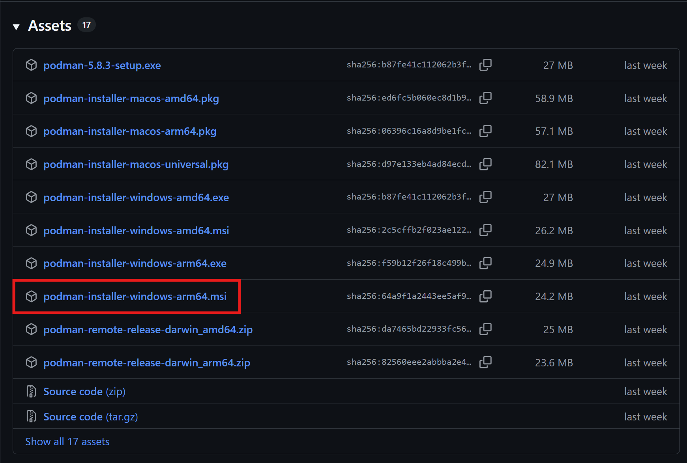Click the 58.9 MB size value
Screen dimensions: 687x463
point(554,99)
